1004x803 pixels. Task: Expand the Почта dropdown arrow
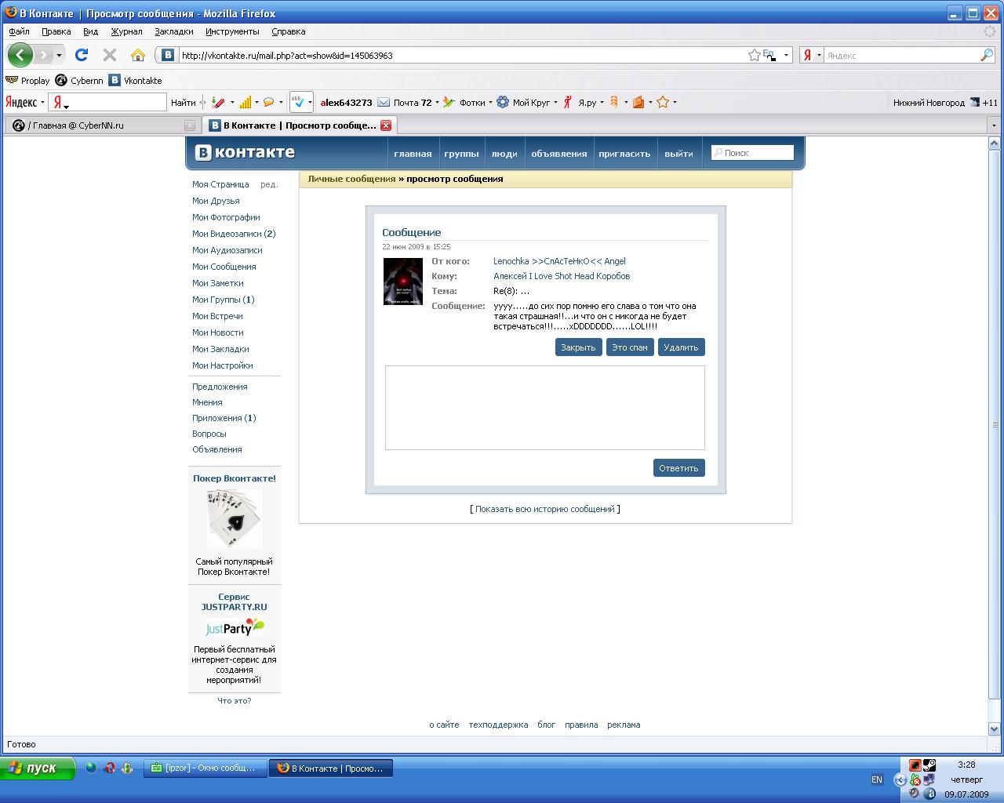click(x=436, y=102)
